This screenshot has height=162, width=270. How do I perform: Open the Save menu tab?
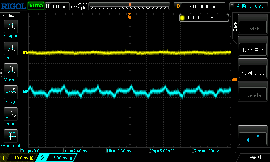235,27
